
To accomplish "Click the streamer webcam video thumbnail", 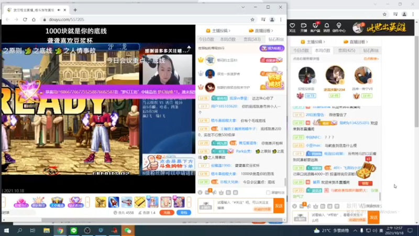I will [167, 69].
